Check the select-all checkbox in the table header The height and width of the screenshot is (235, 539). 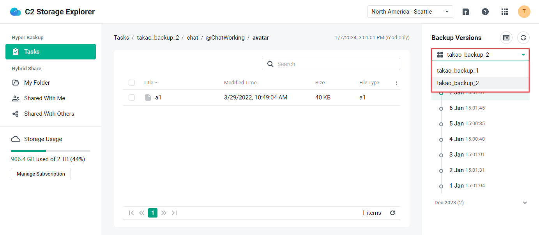(x=131, y=82)
